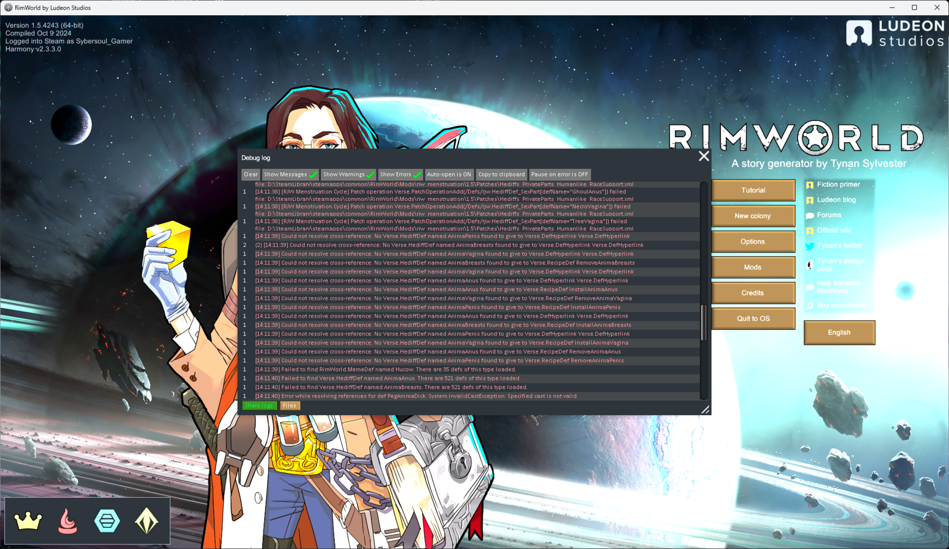Start the Tutorial
Viewport: 949px width, 549px height.
[753, 190]
